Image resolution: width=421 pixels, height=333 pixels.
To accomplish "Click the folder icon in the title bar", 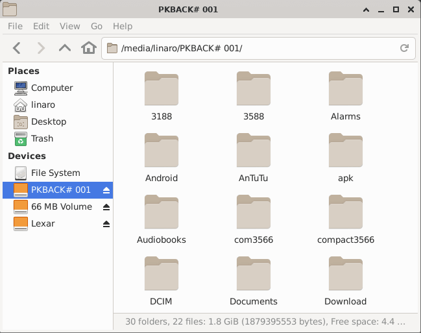I will 10,9.
